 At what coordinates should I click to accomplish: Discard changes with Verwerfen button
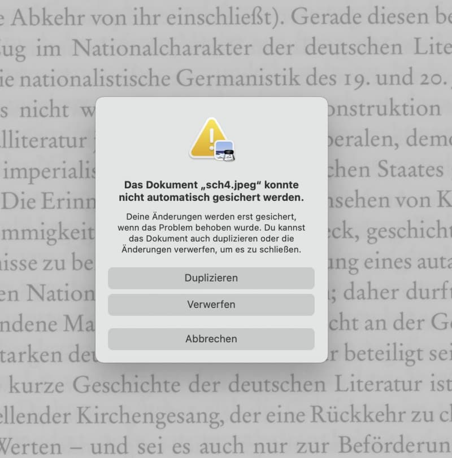tap(211, 305)
